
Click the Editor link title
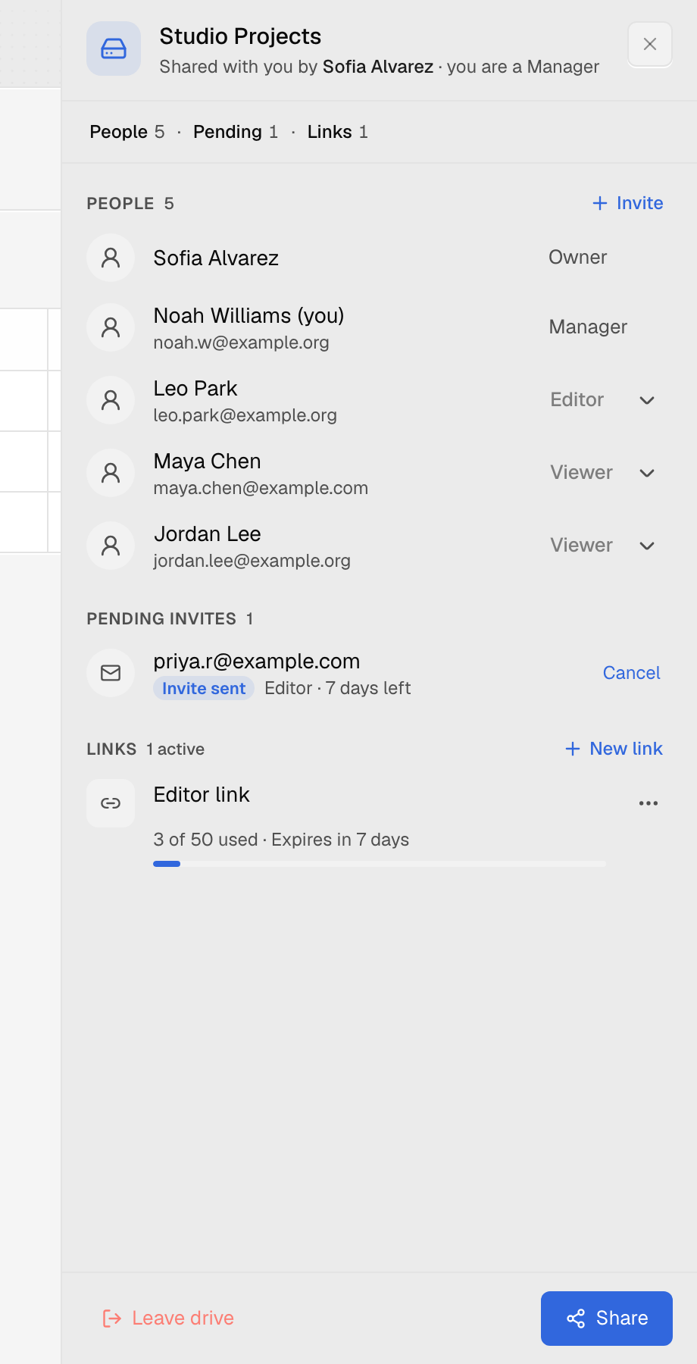202,795
